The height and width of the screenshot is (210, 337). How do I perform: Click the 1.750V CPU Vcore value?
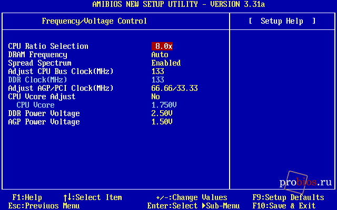(x=164, y=105)
